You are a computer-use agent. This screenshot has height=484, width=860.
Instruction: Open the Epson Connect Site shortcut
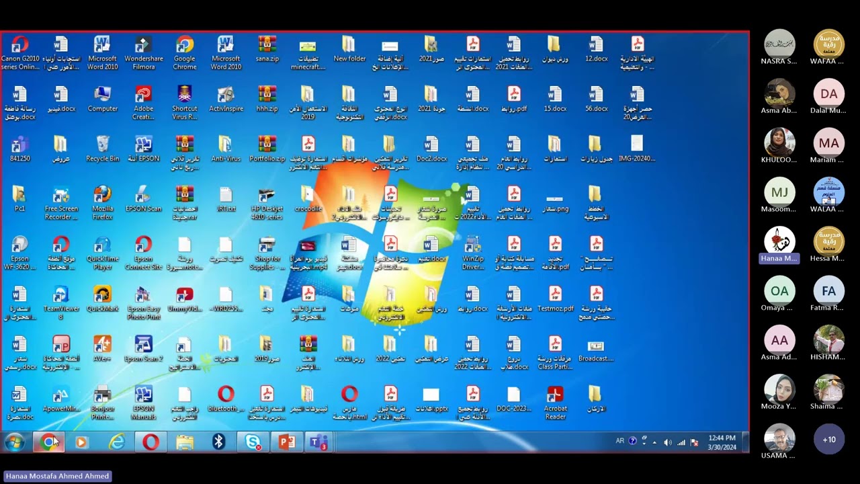tap(143, 253)
